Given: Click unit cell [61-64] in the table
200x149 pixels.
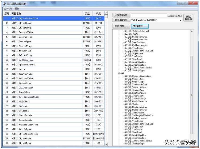Looking at the screenshot, I should pyautogui.click(x=98, y=65).
